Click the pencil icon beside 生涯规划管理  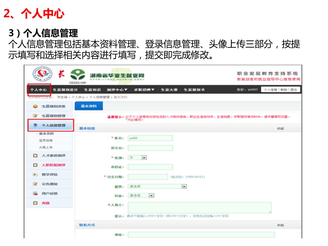pyautogui.click(x=35, y=116)
